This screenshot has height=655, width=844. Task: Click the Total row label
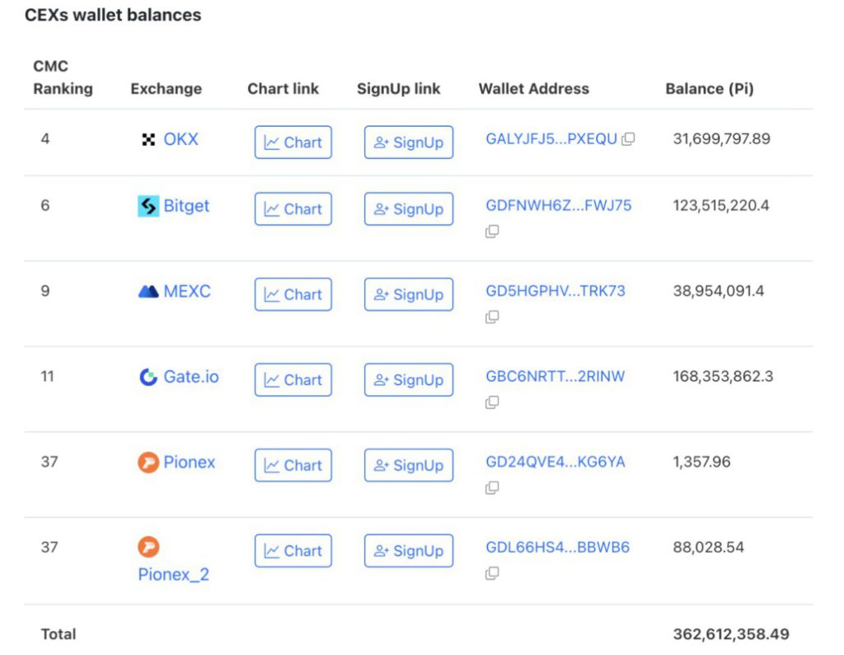tap(59, 634)
